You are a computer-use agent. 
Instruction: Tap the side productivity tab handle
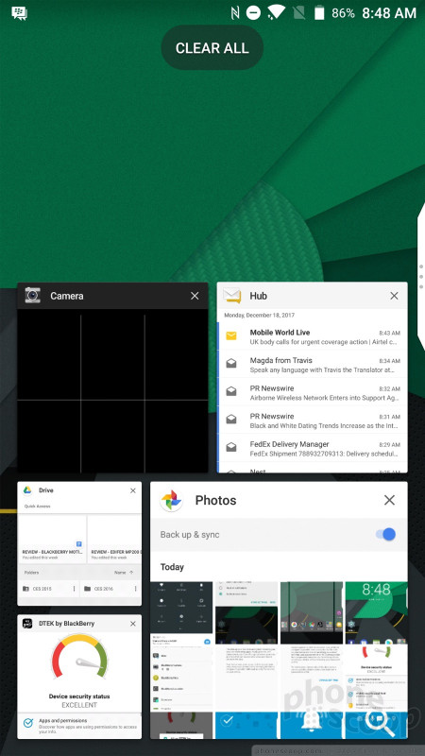click(420, 275)
